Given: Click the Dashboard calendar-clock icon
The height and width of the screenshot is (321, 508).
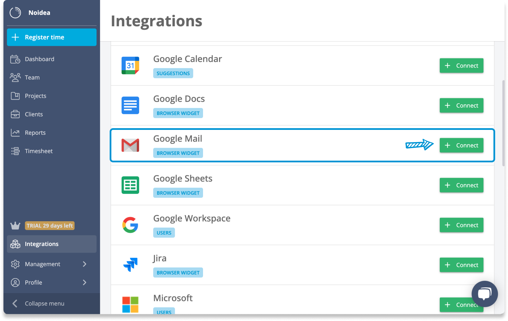Looking at the screenshot, I should (15, 59).
